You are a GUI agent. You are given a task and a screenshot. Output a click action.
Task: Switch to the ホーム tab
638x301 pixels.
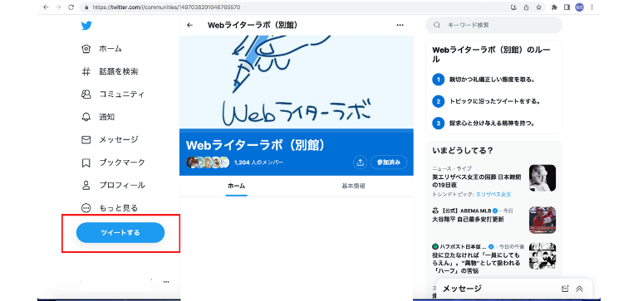coord(237,186)
